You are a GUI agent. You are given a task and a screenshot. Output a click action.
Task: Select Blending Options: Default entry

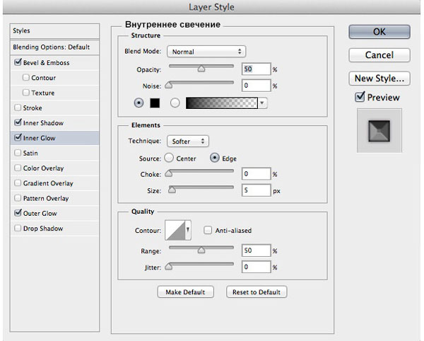coord(54,47)
